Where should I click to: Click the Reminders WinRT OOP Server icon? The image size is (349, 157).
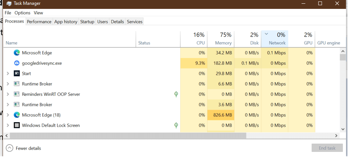pos(17,94)
